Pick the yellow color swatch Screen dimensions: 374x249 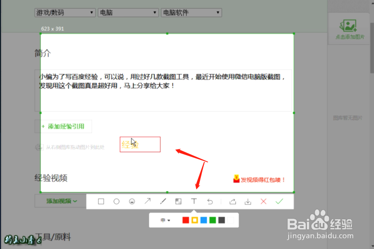coord(195,220)
